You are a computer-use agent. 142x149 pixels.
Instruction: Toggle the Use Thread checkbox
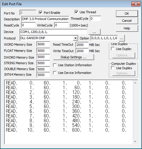click(76, 12)
